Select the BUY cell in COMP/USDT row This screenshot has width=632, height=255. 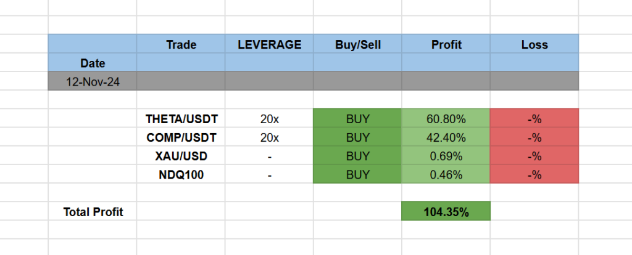click(x=357, y=137)
